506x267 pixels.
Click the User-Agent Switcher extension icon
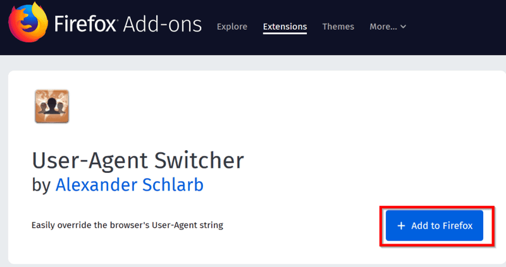[52, 106]
